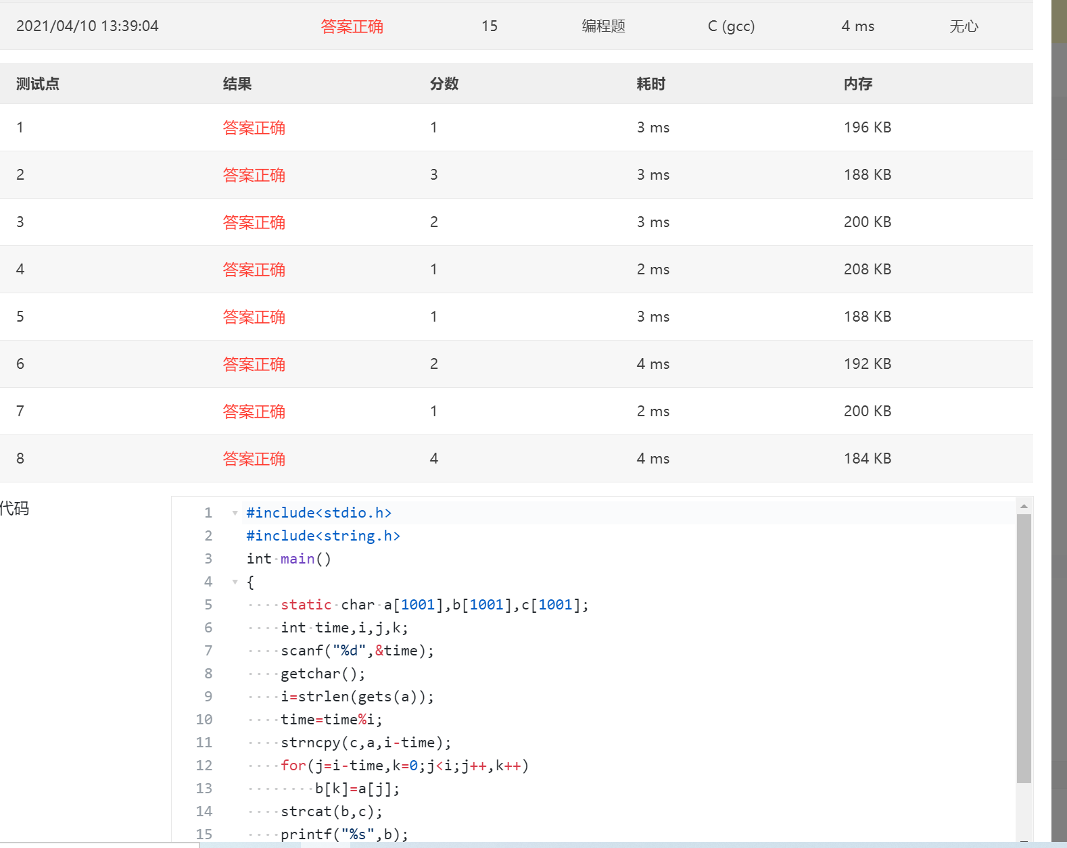Click the 分数 column header
Image resolution: width=1067 pixels, height=848 pixels.
(x=444, y=84)
